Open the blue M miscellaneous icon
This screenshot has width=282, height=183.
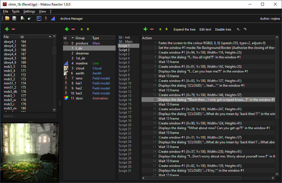(x=39, y=18)
